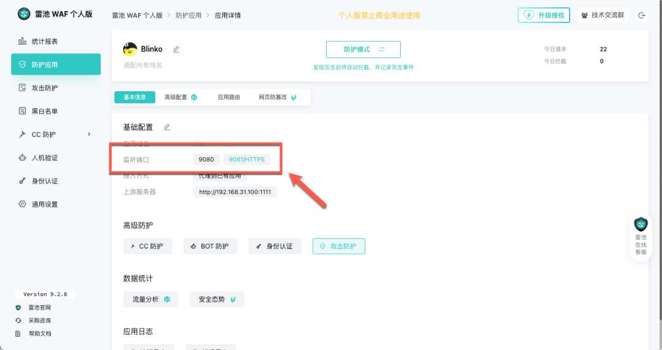Click the upstream http://192.168.31.100:1111 value

pos(235,192)
